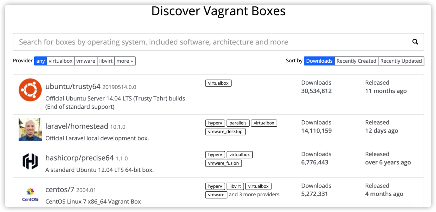Click 'CentOS Linux 7 x86_64 Vagrant Box' description
The height and width of the screenshot is (212, 436).
[93, 202]
